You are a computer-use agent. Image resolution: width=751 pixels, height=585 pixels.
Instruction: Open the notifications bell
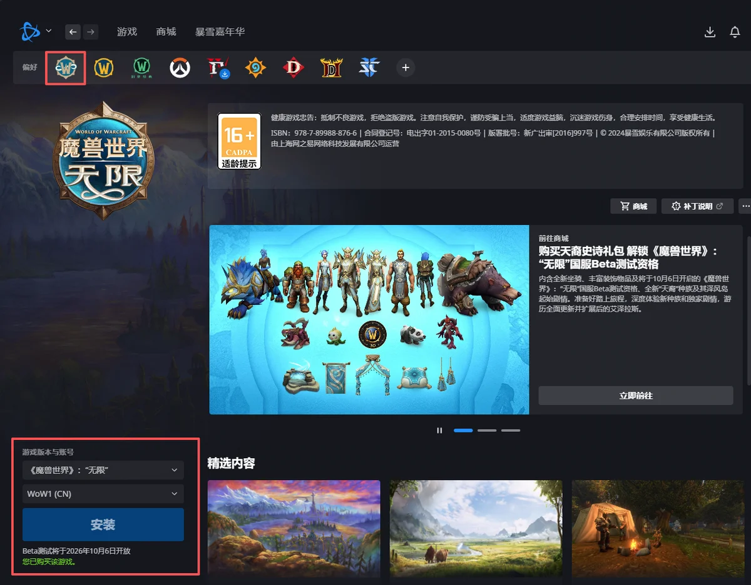735,32
